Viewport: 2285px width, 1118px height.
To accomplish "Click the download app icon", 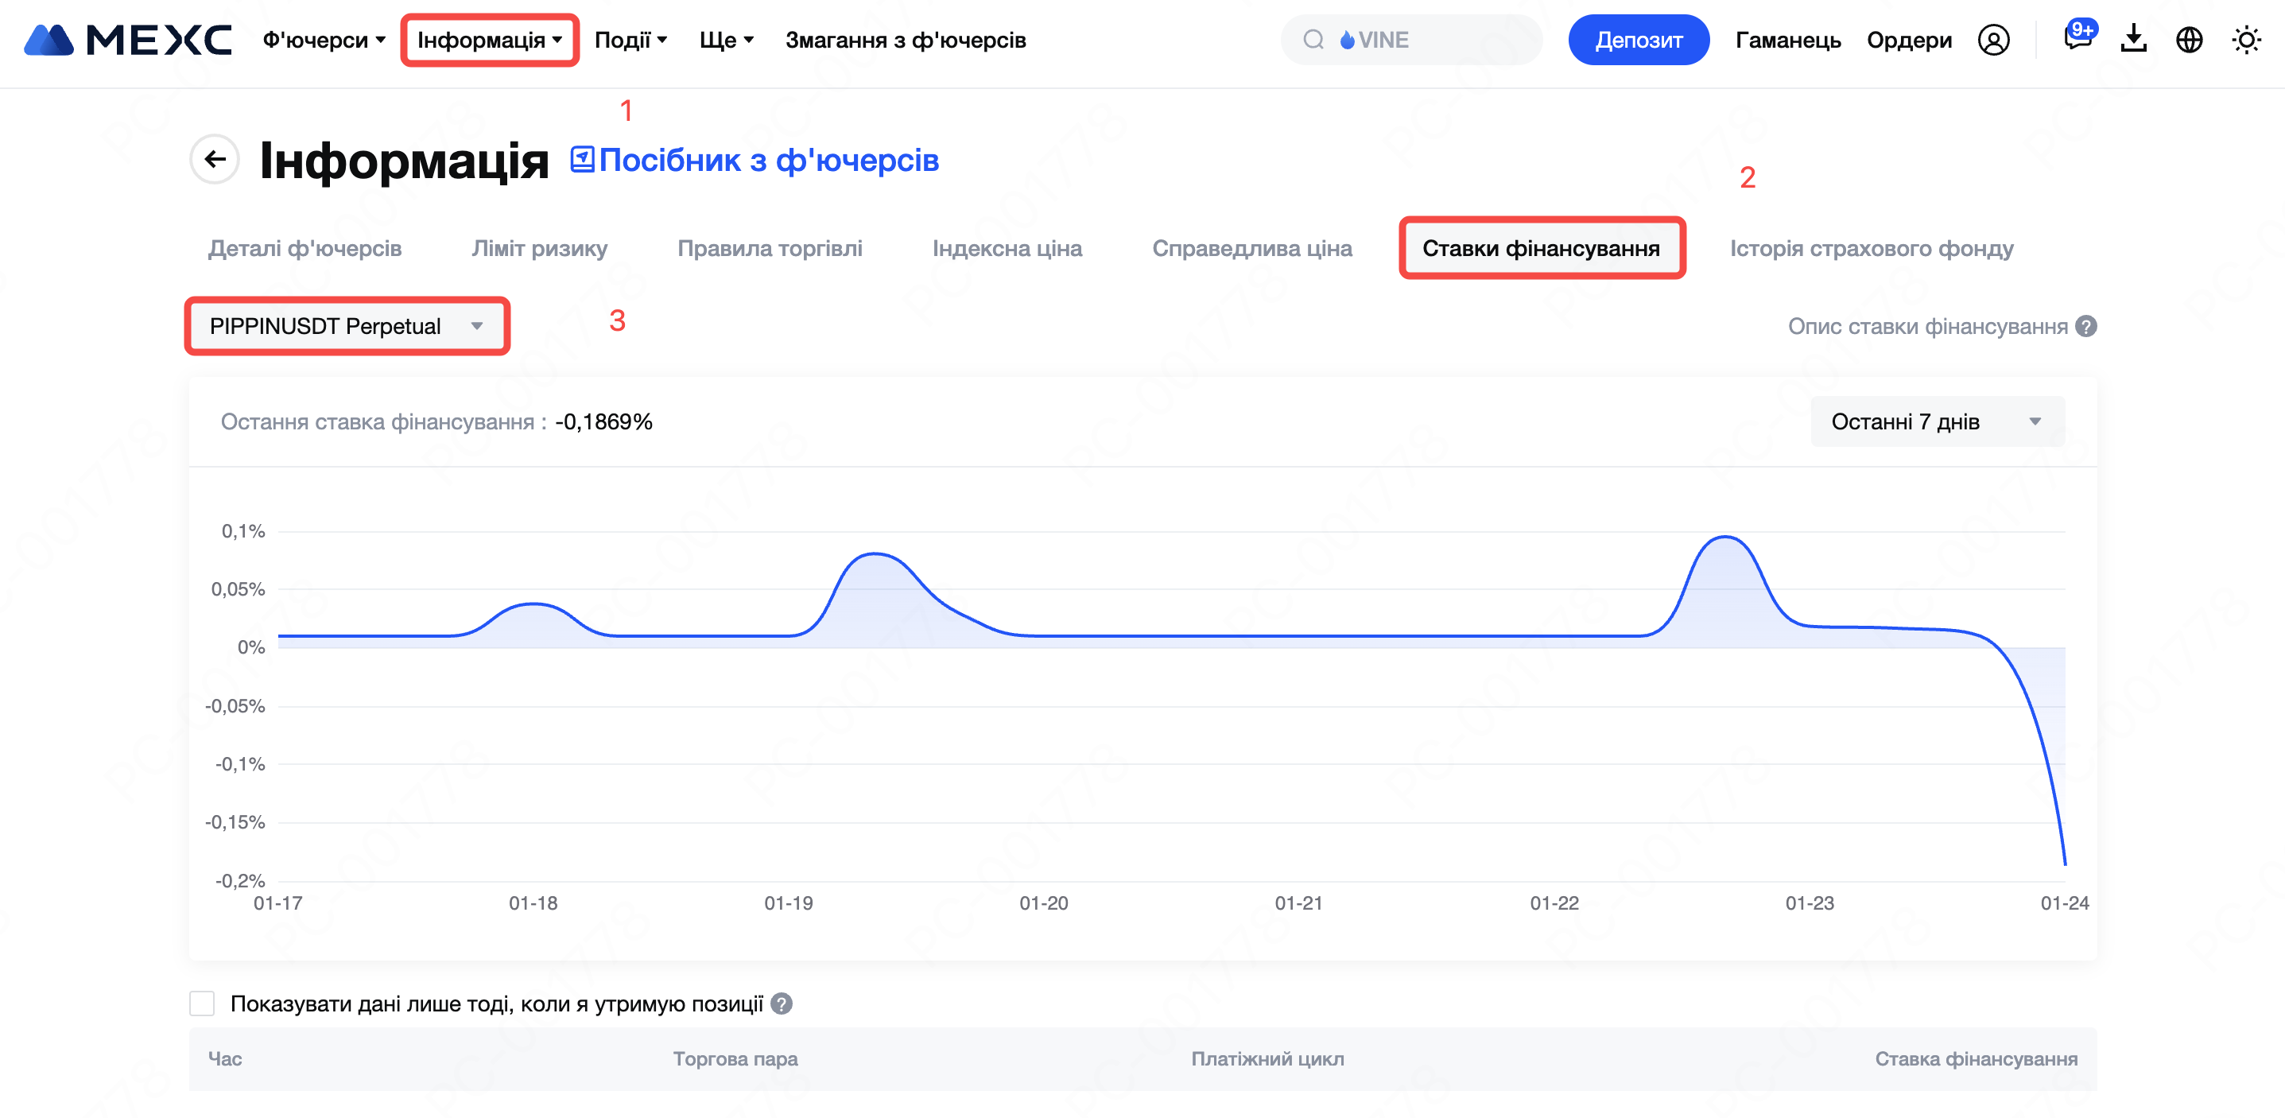I will tap(2133, 40).
